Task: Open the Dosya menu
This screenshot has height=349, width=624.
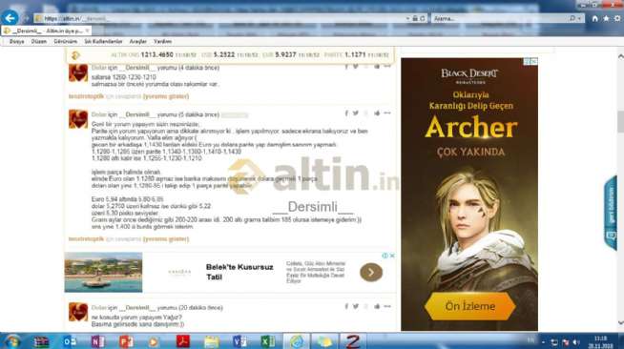Action: [17, 41]
